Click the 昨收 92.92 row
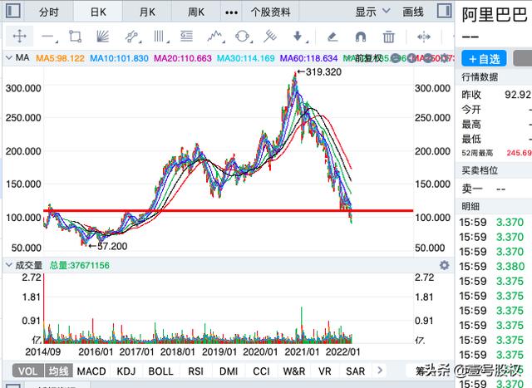Image resolution: width=532 pixels, height=388 pixels. pos(495,95)
